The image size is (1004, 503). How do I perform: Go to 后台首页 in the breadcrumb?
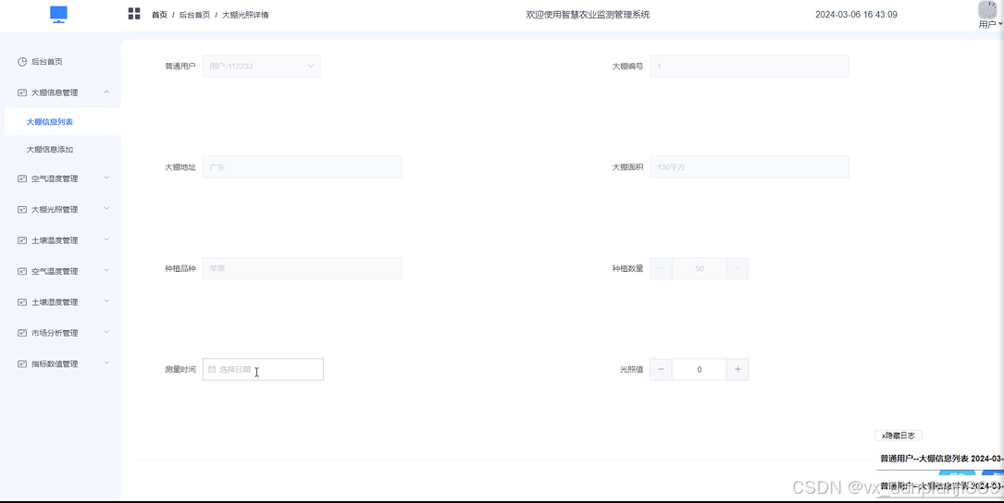click(194, 15)
